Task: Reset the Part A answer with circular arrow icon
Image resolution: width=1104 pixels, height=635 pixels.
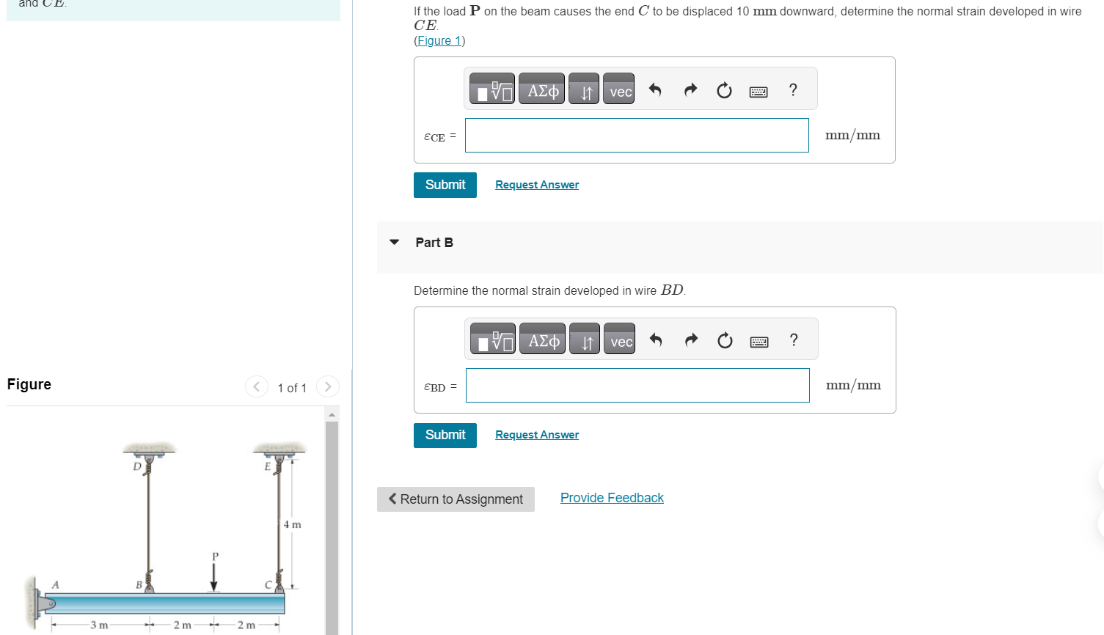Action: (724, 89)
